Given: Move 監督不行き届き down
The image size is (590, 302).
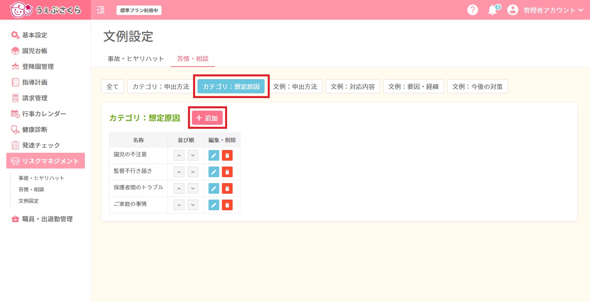Looking at the screenshot, I should pos(193,172).
